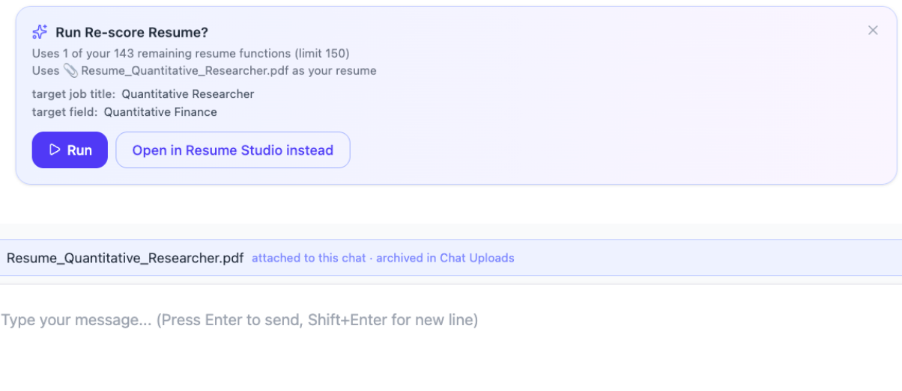Click the paperclip icon before the resume filename

pos(70,71)
